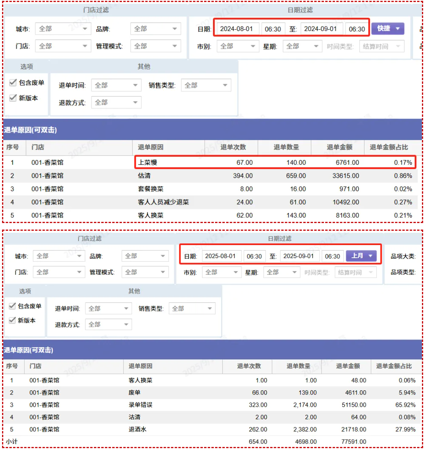Select the 套餐换菜 refund reason row

point(150,189)
